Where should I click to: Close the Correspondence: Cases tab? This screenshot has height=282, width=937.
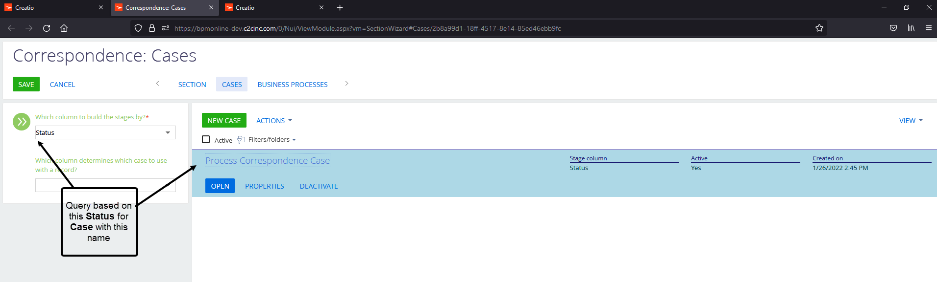[211, 8]
